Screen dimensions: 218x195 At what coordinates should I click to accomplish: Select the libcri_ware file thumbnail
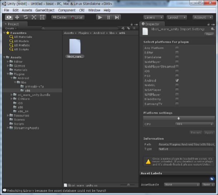click(75, 47)
